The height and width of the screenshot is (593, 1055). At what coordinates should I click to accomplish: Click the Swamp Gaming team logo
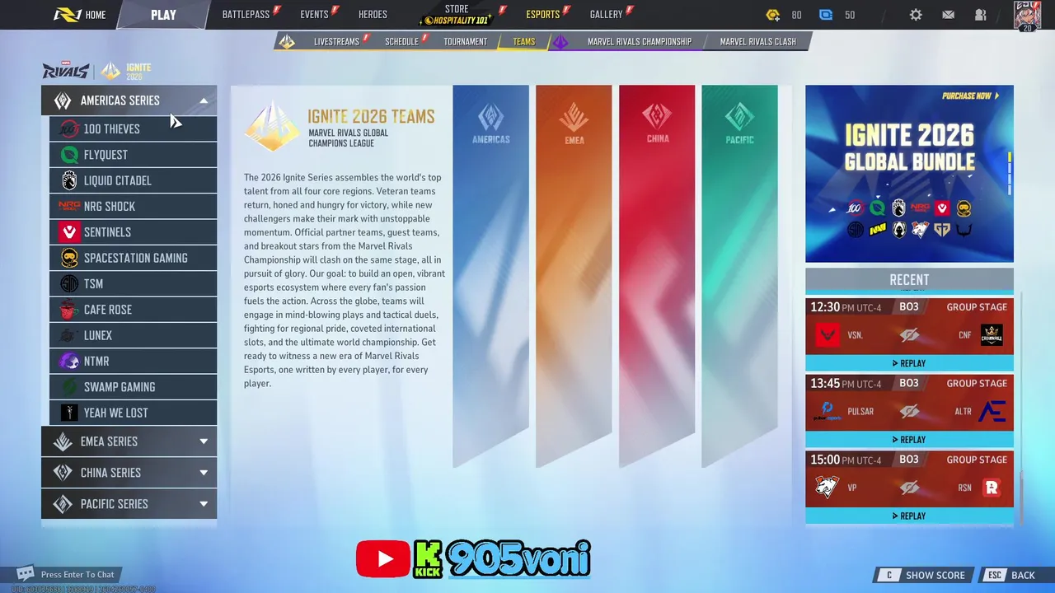70,387
